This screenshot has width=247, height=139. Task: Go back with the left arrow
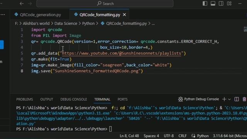pos(22,3)
